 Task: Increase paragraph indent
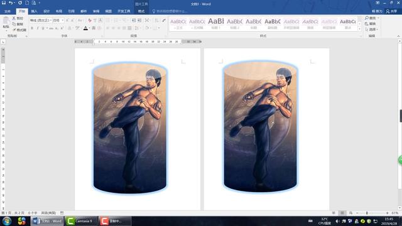[139, 20]
